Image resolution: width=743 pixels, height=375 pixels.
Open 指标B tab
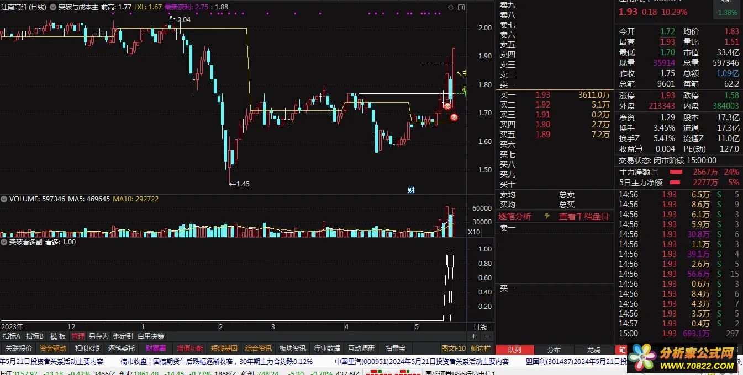(x=35, y=336)
